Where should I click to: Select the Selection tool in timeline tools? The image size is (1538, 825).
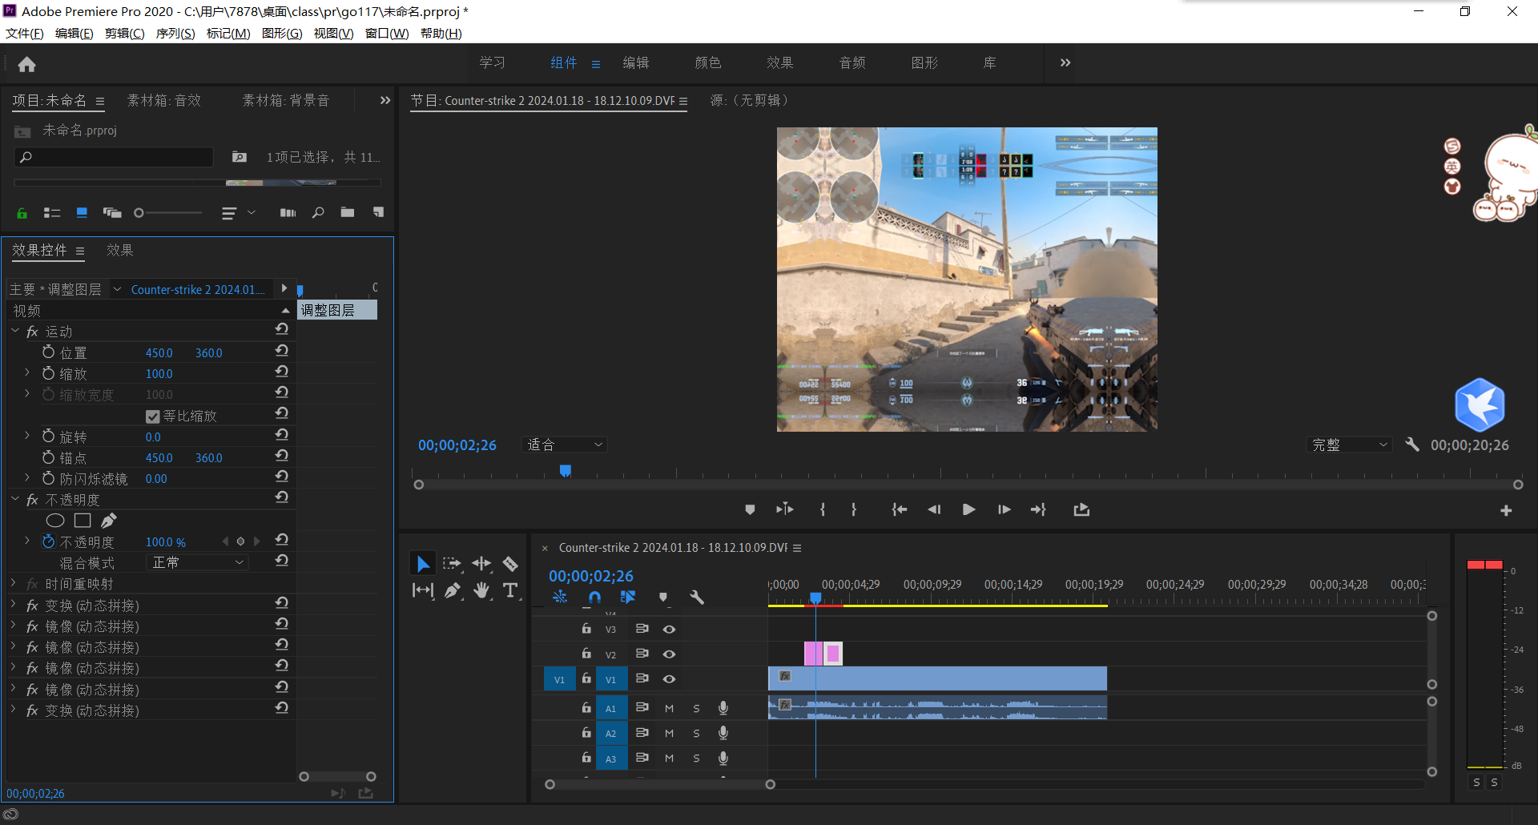(423, 564)
